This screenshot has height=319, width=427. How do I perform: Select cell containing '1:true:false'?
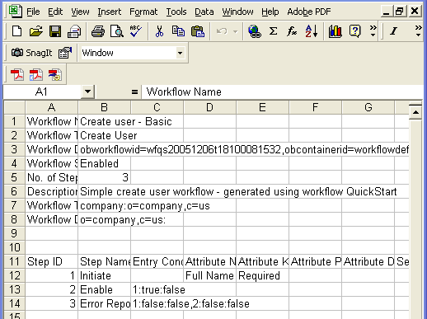point(157,289)
